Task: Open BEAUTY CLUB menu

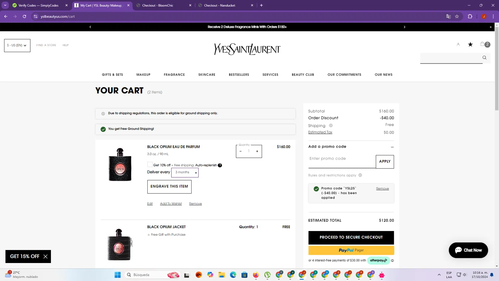Action: (303, 75)
